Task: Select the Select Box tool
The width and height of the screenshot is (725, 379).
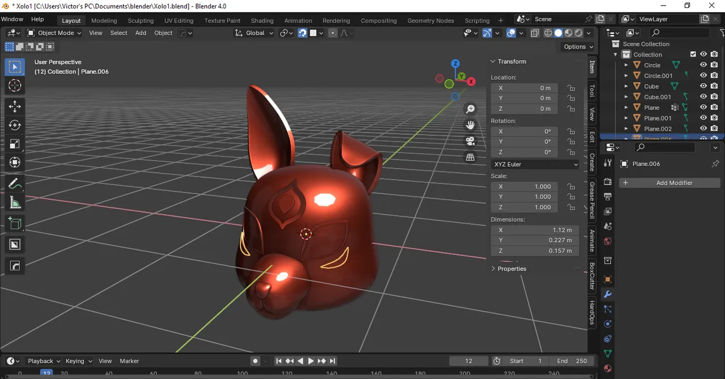Action: 15,67
